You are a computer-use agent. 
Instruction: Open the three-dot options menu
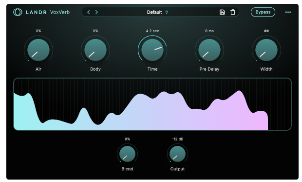[288, 12]
